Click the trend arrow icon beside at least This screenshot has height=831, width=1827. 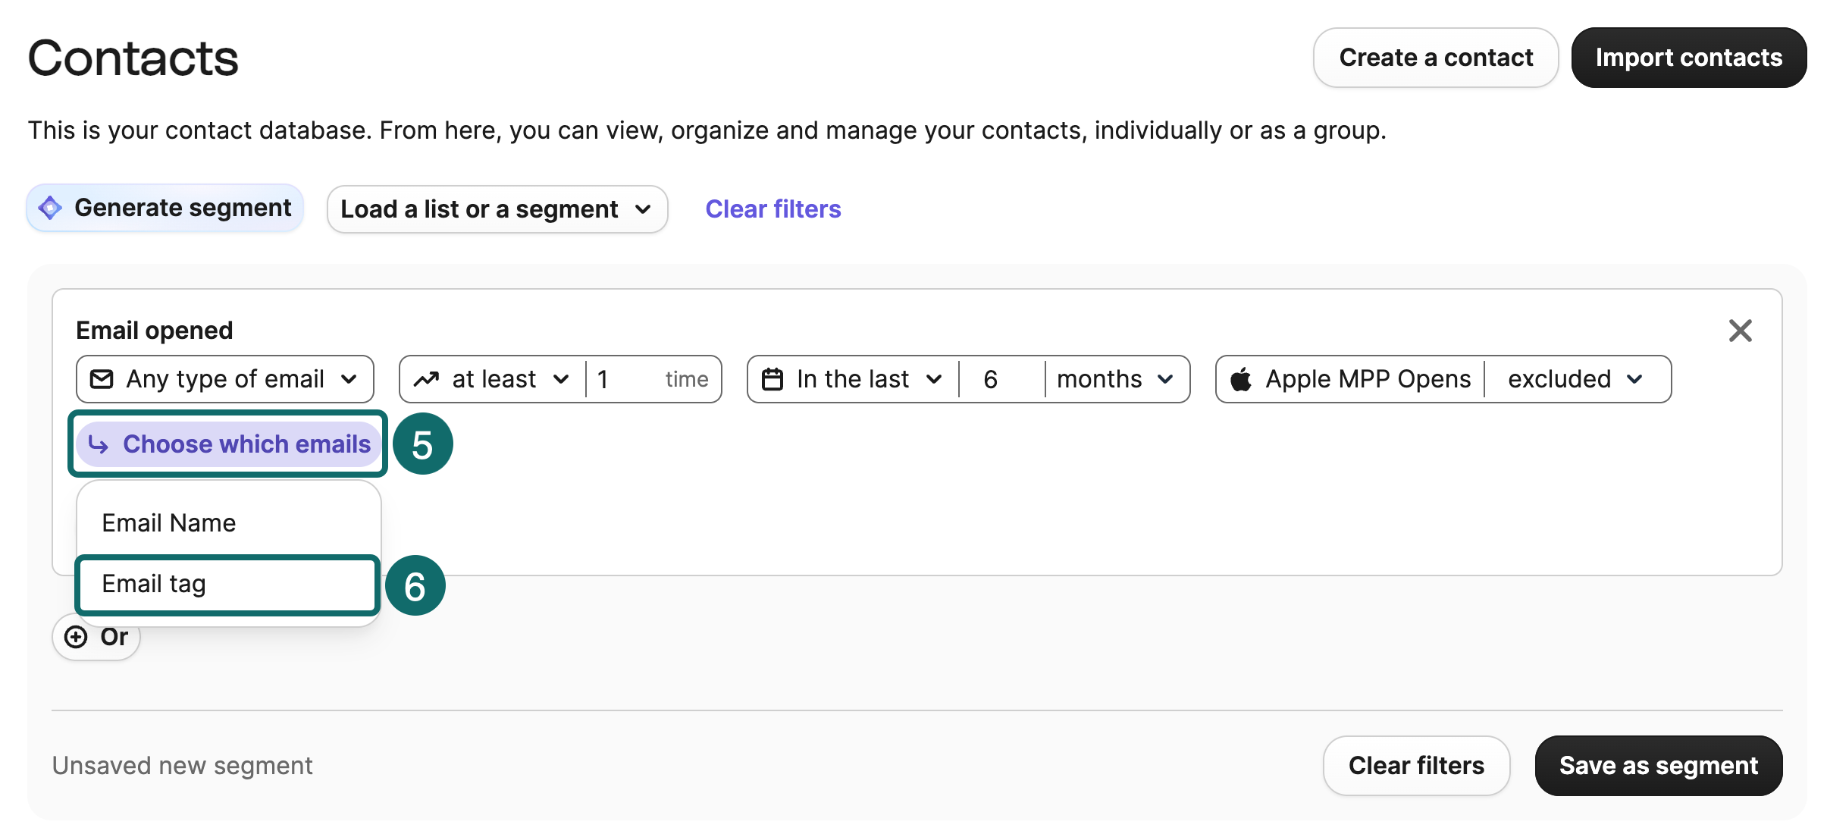pyautogui.click(x=426, y=379)
